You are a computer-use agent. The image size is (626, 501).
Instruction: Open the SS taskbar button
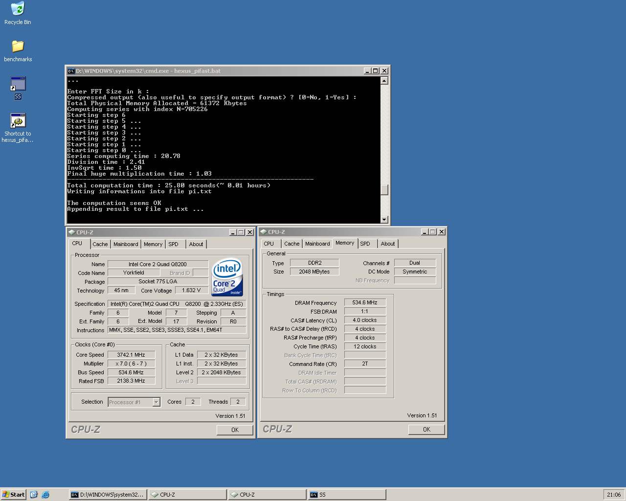pos(347,495)
